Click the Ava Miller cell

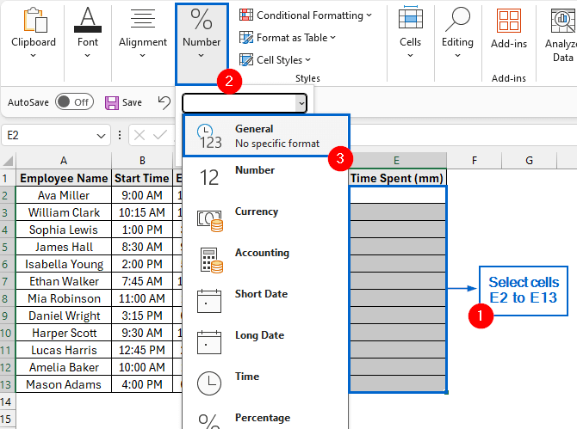pyautogui.click(x=64, y=195)
